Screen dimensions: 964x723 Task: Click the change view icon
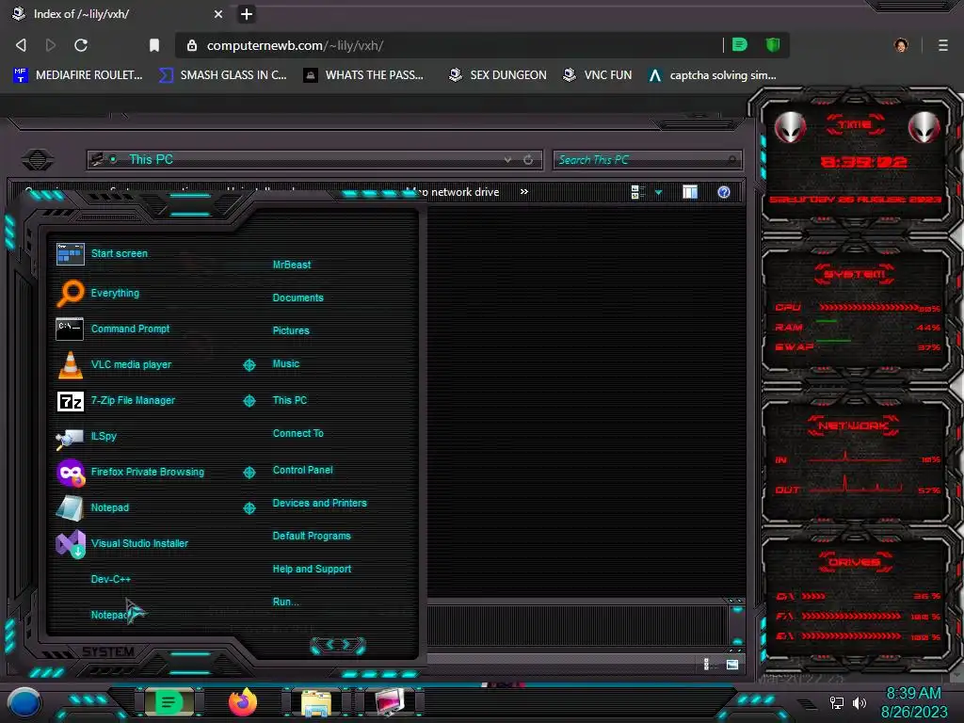pos(637,192)
